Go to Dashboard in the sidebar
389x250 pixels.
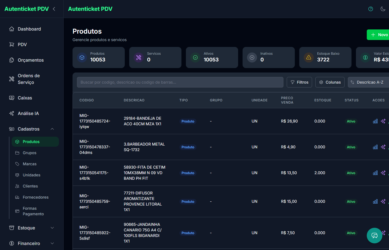29,29
